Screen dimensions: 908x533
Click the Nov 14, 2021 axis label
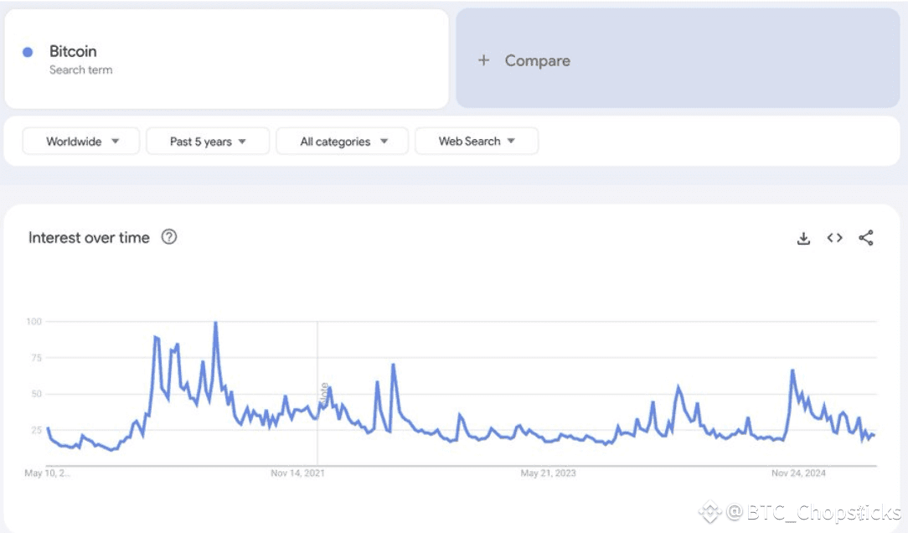(298, 473)
